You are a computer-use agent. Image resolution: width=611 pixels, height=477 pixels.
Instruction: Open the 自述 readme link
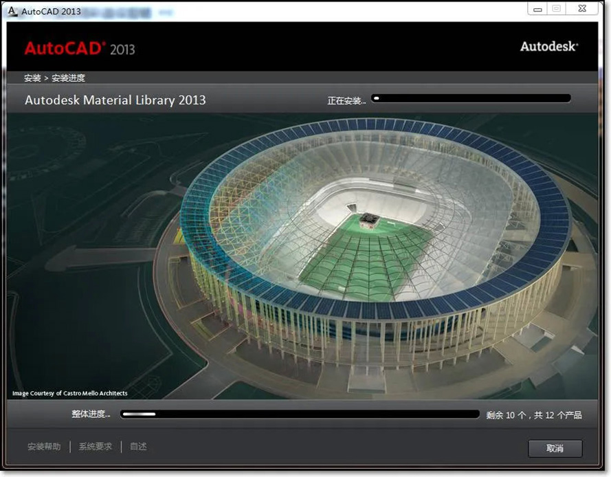[x=138, y=447]
